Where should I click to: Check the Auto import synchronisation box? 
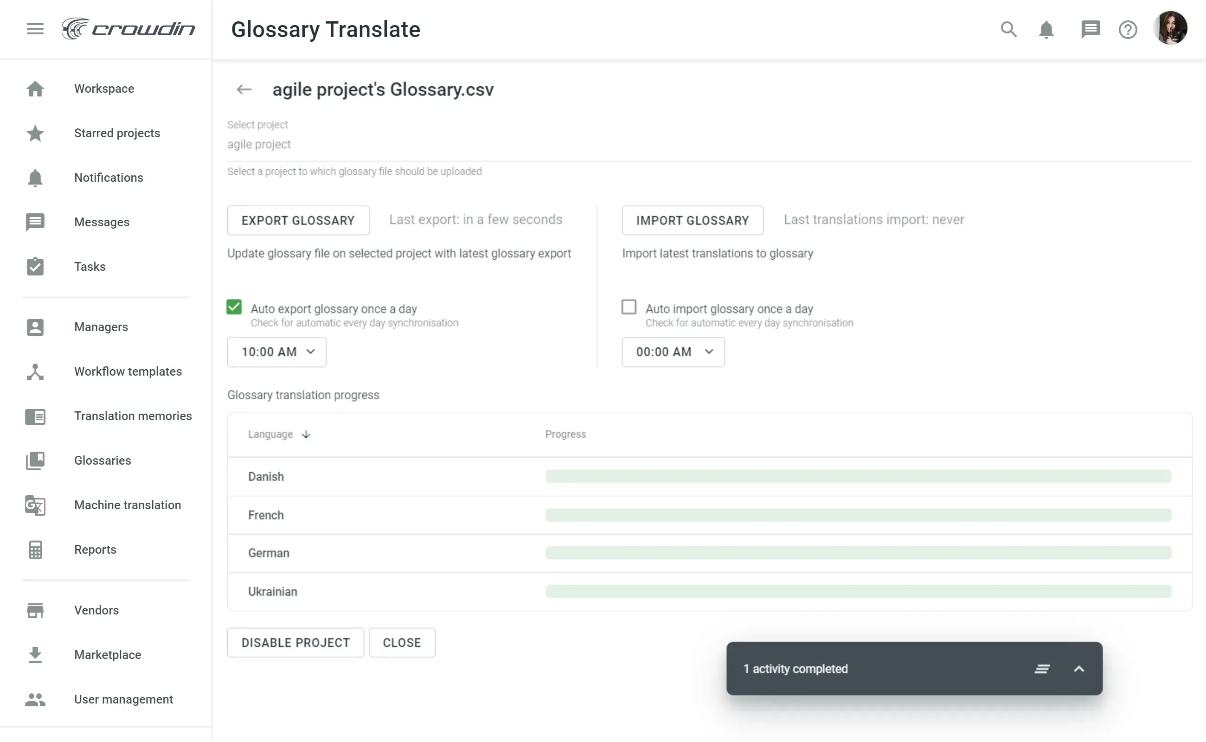628,306
